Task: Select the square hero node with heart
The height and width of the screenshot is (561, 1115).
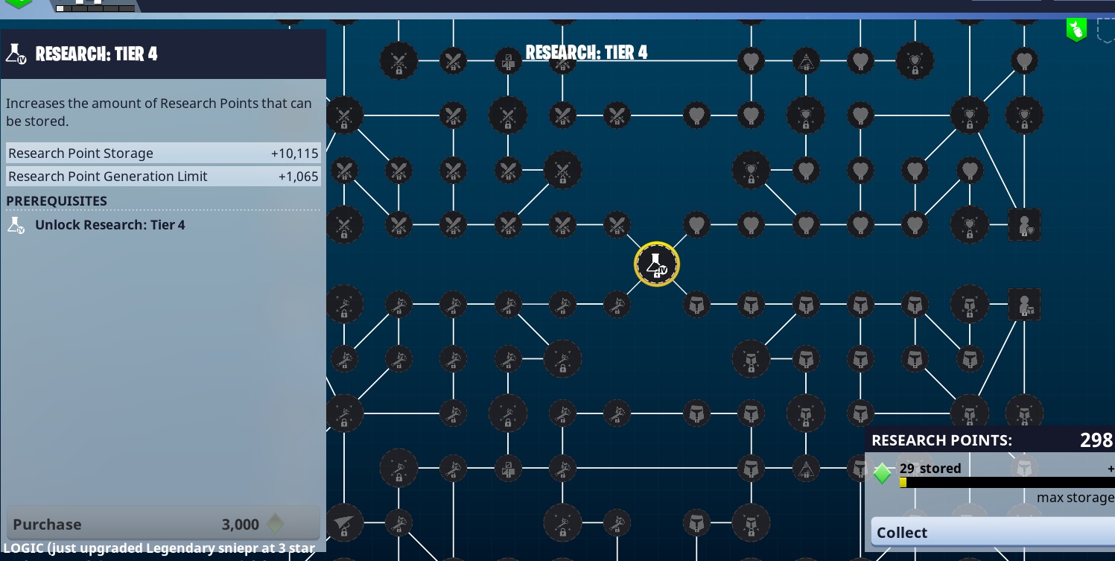Action: (x=1023, y=224)
